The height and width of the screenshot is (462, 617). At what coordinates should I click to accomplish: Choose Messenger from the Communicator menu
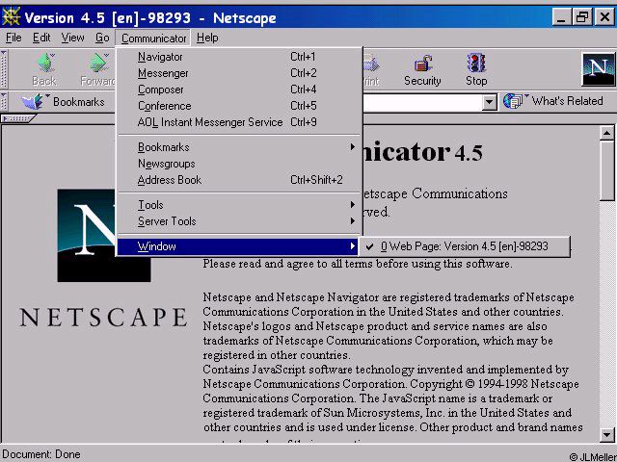coord(240,73)
